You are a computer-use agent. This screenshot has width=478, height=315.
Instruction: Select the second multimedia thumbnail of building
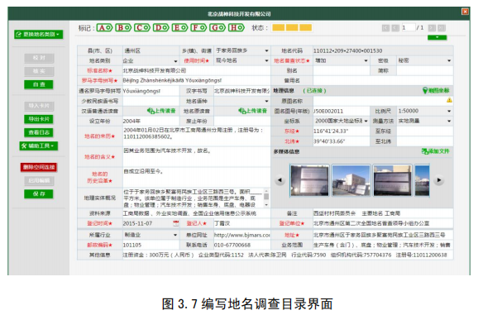(351, 180)
